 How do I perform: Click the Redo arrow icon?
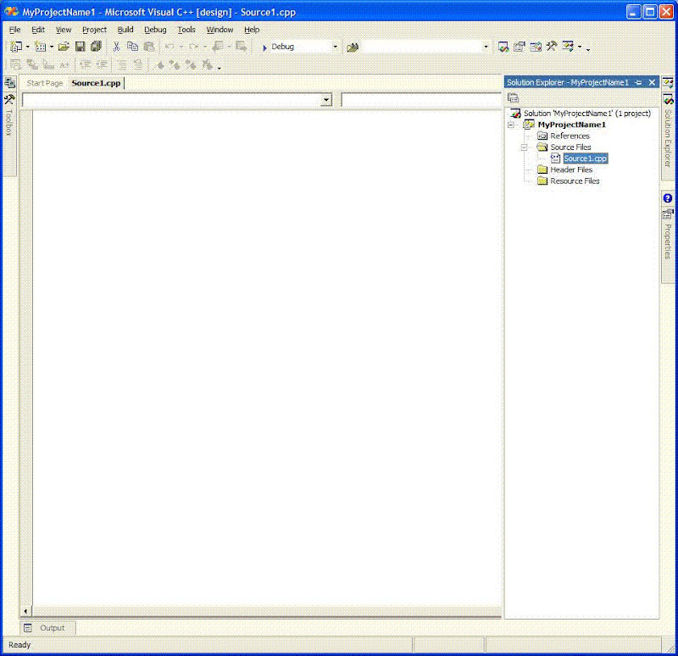tap(193, 47)
